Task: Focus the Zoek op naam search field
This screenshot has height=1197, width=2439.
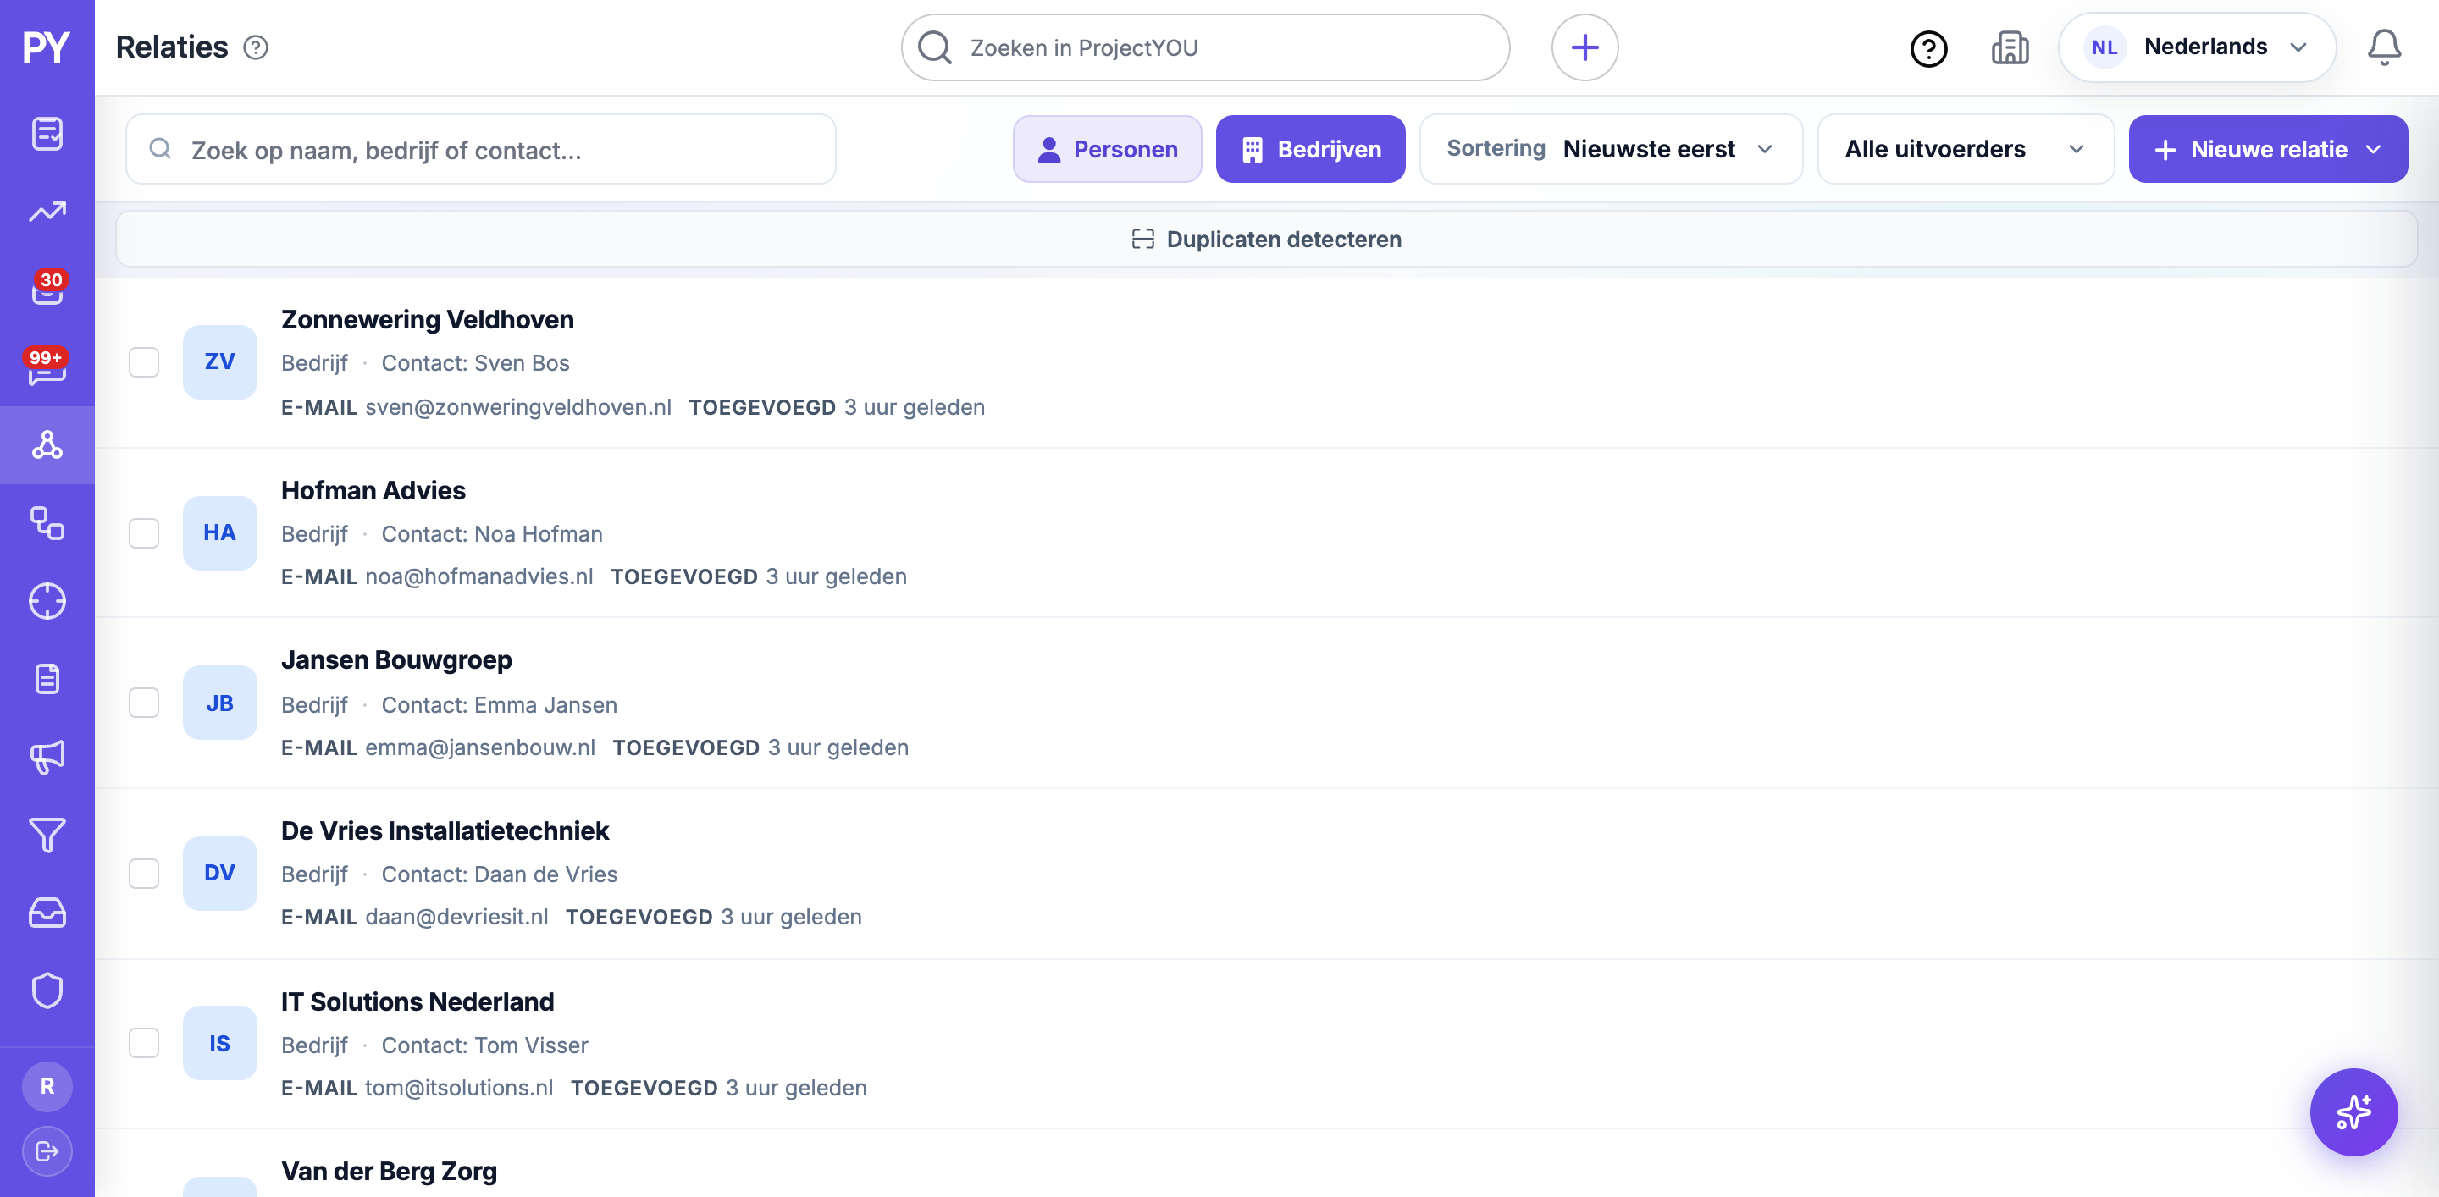Action: click(480, 148)
